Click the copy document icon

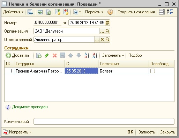click(x=48, y=12)
